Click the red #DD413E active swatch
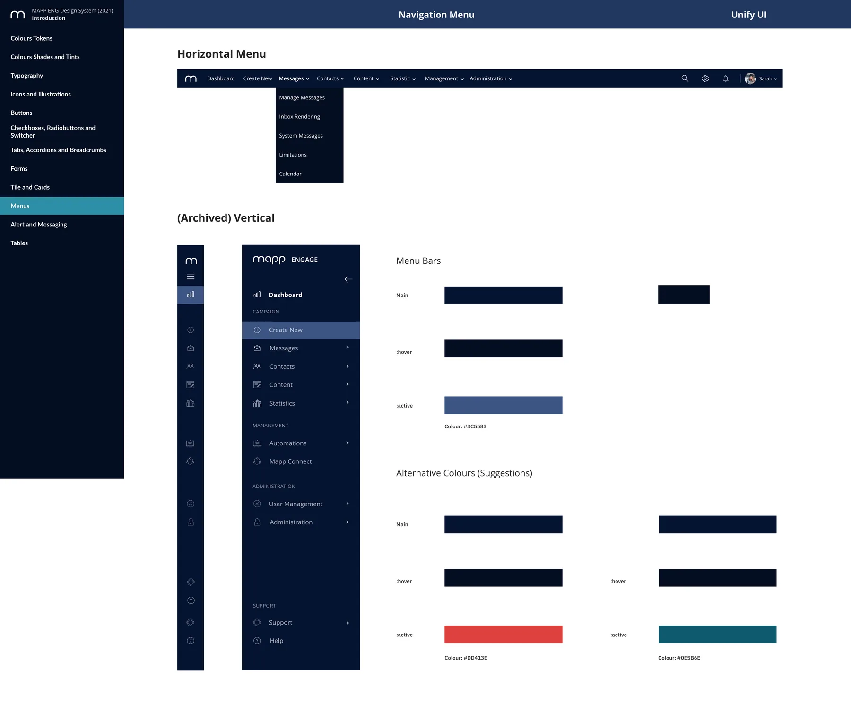Viewport: 851px width, 713px height. pos(504,635)
